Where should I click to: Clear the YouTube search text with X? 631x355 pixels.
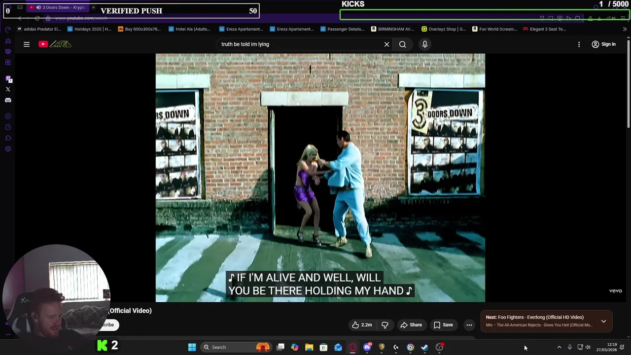[387, 44]
